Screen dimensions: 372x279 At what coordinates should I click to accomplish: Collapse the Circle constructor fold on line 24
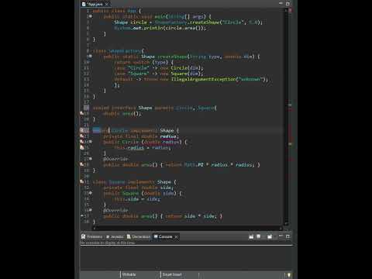[91, 142]
